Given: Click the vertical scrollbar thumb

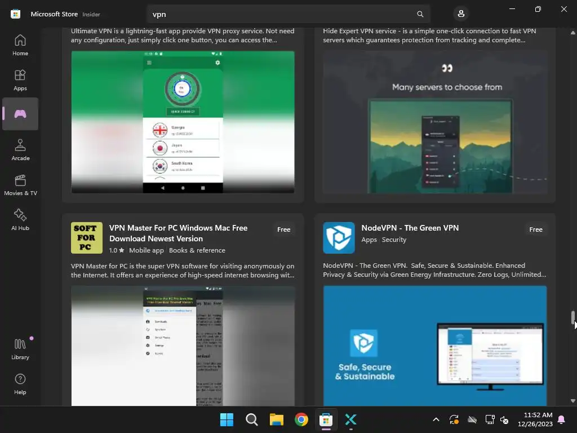Looking at the screenshot, I should pos(572,317).
